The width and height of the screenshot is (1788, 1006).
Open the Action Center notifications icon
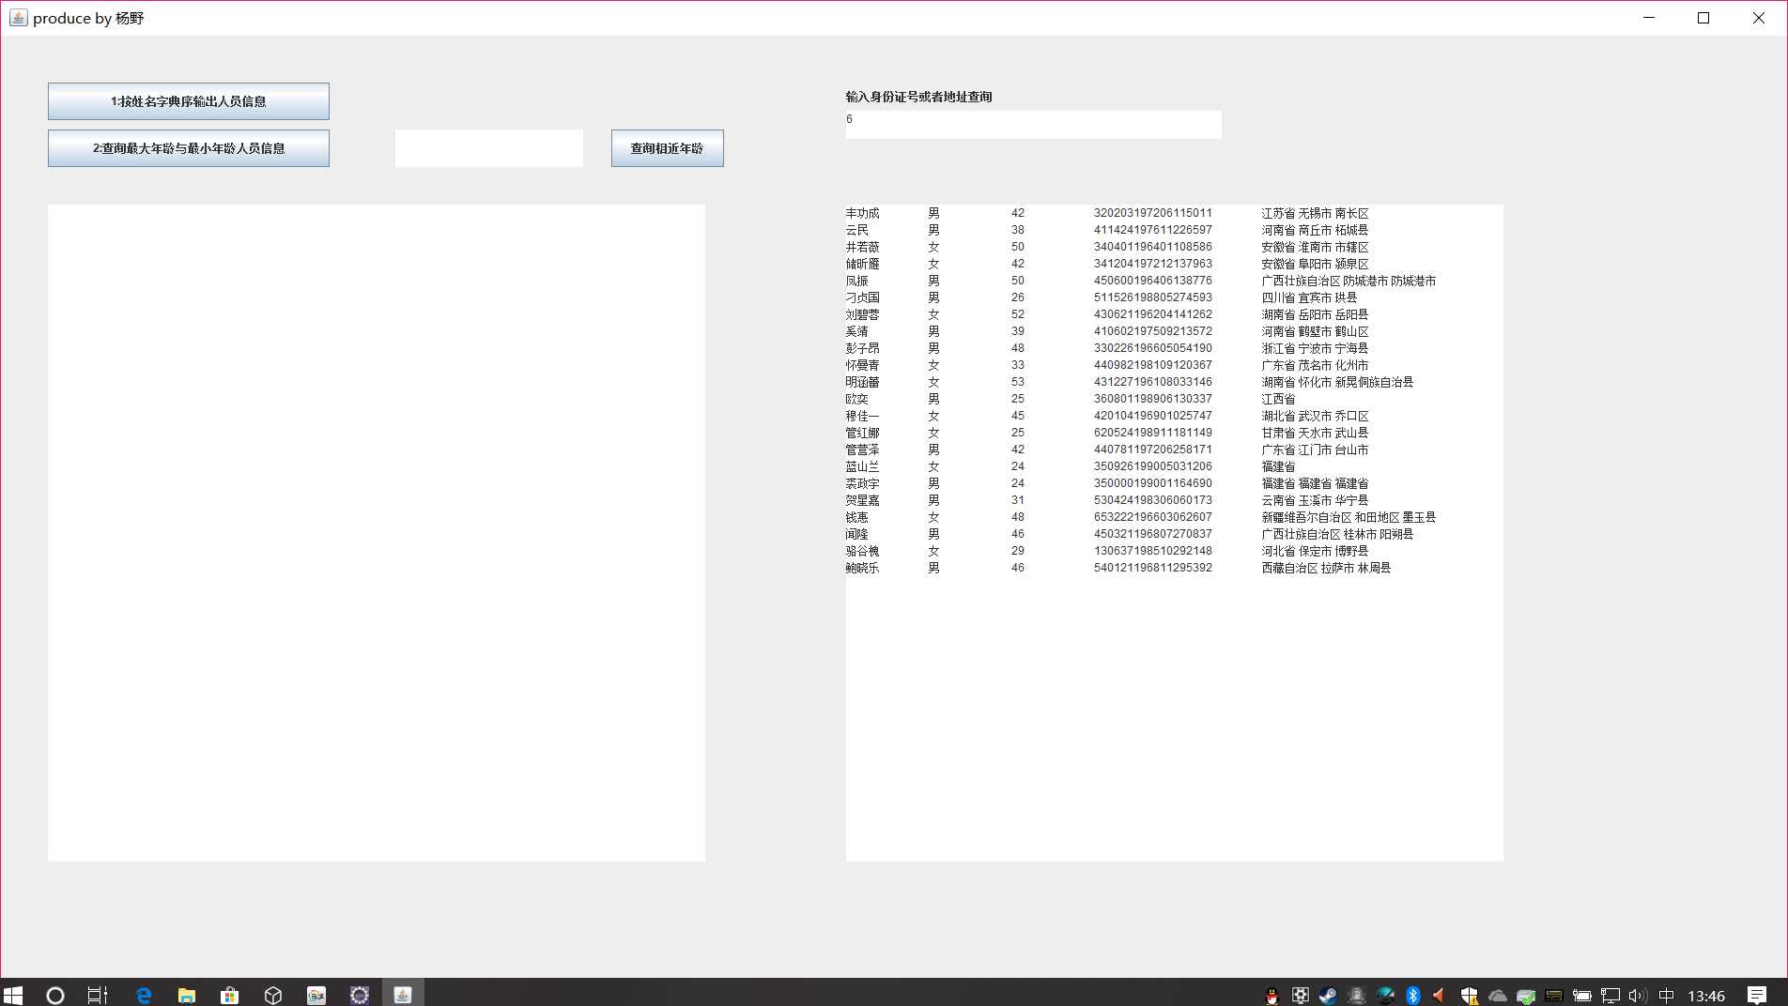[x=1757, y=996]
